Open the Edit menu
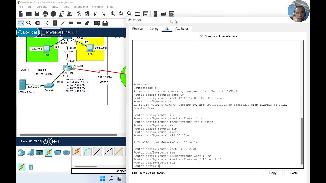This screenshot has width=326, height=183. click(x=30, y=7)
